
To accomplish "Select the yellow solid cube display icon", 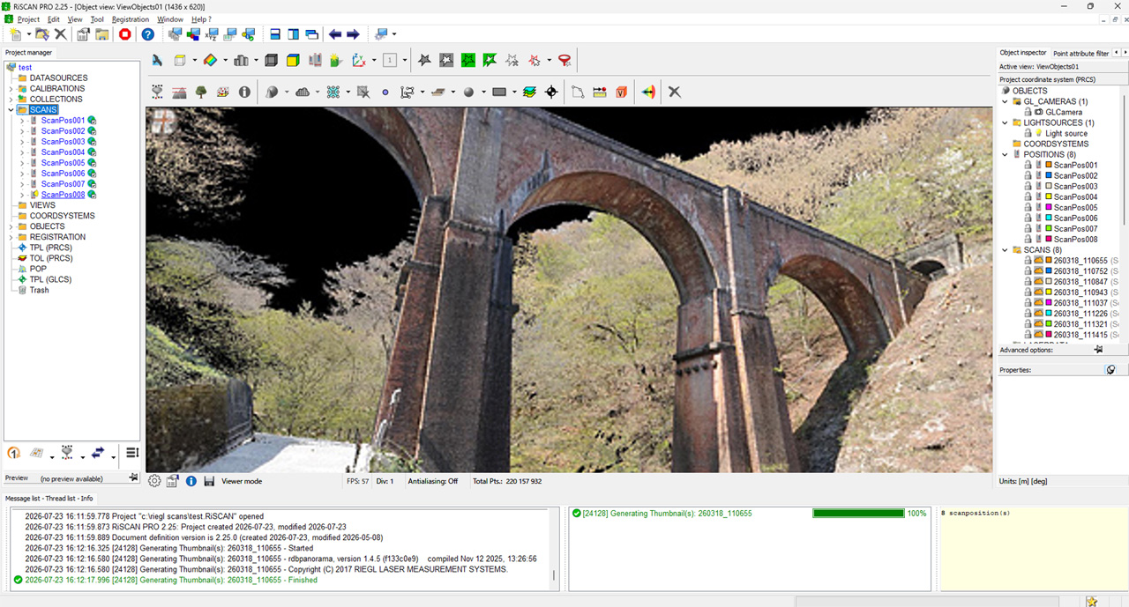I will (x=292, y=61).
